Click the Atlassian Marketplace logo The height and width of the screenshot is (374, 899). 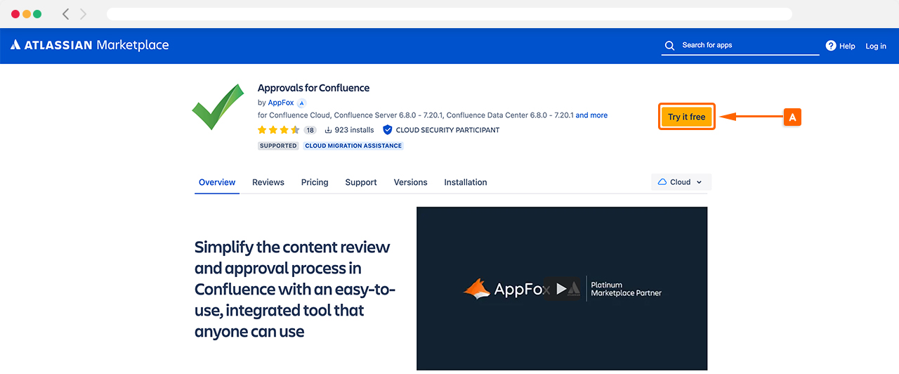tap(90, 45)
